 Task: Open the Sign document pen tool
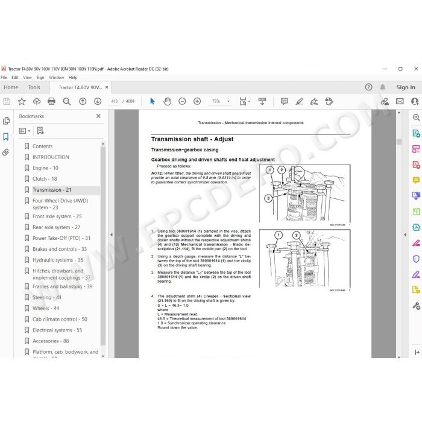coord(314,101)
